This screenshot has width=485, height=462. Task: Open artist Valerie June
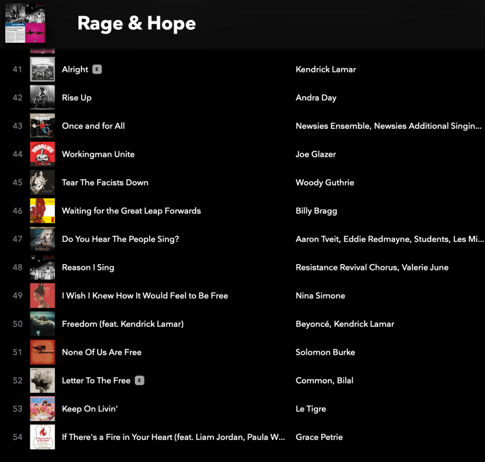click(425, 267)
